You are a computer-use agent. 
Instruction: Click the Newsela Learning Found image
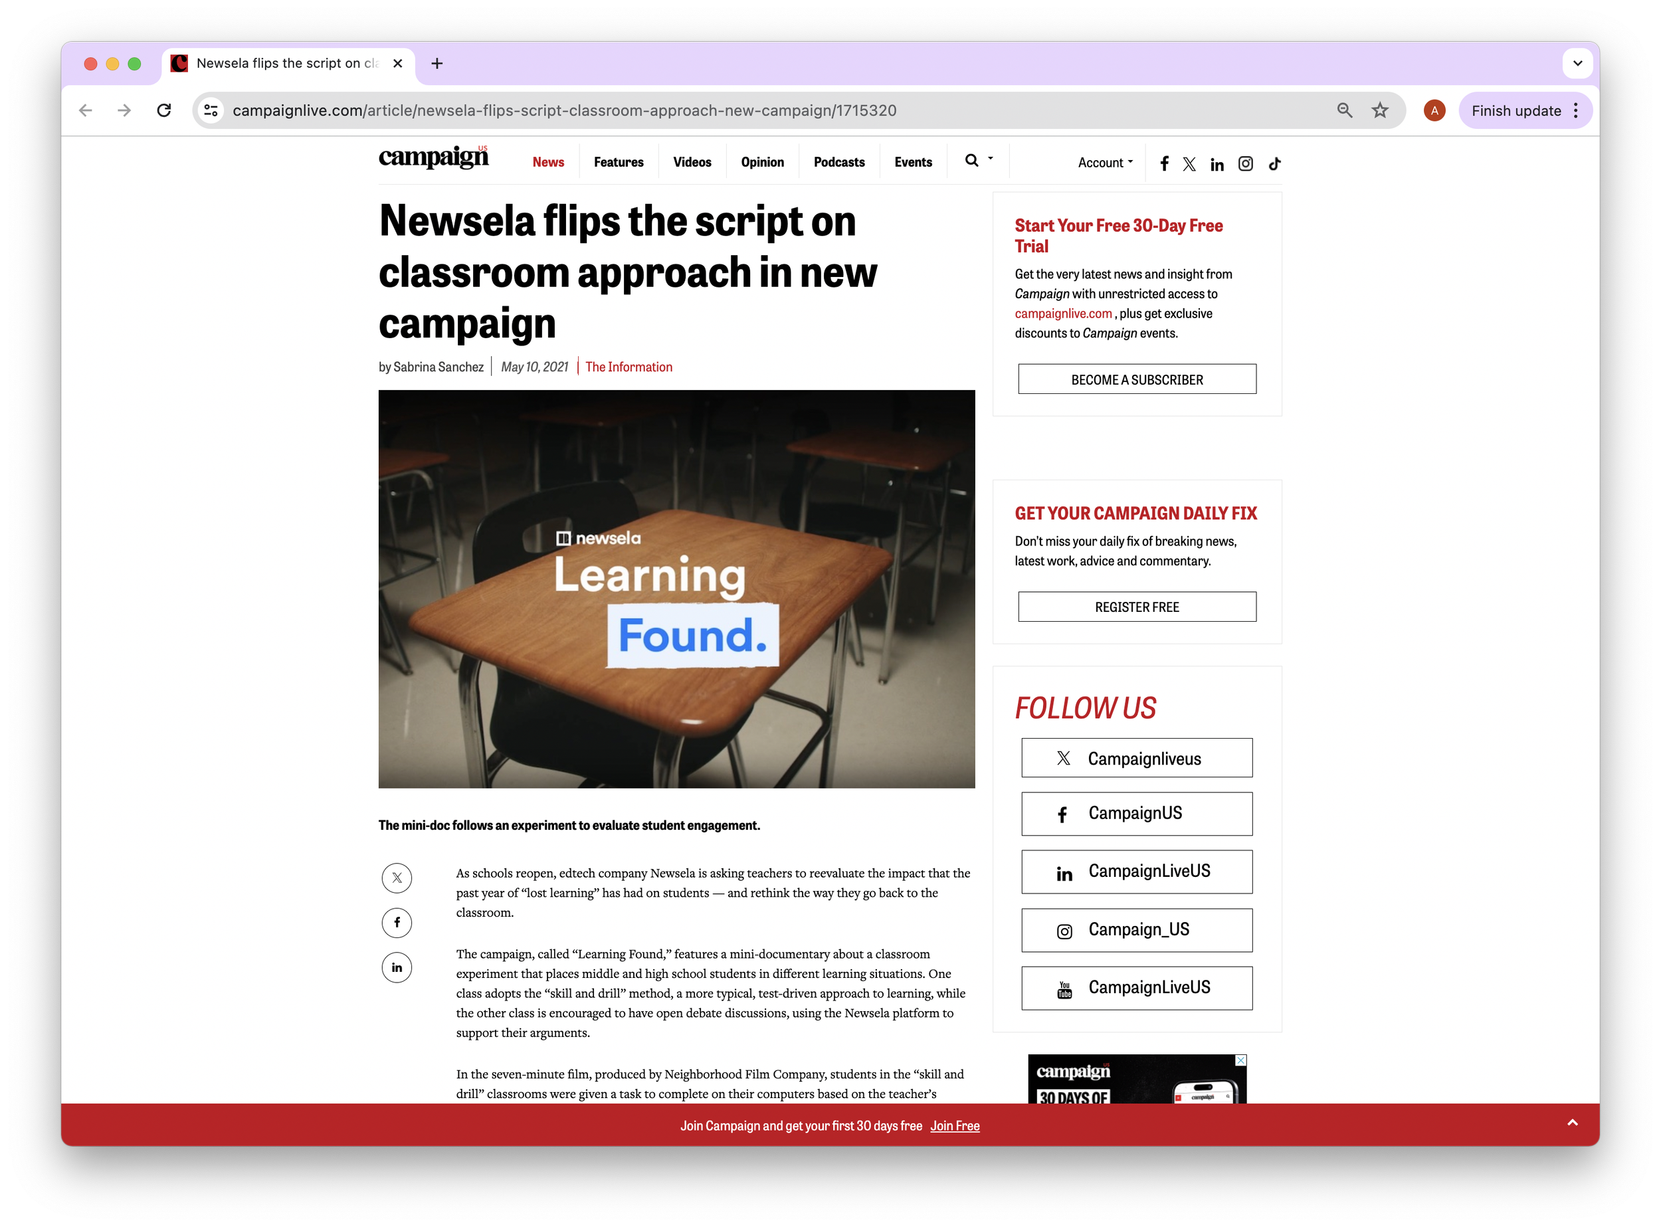676,589
